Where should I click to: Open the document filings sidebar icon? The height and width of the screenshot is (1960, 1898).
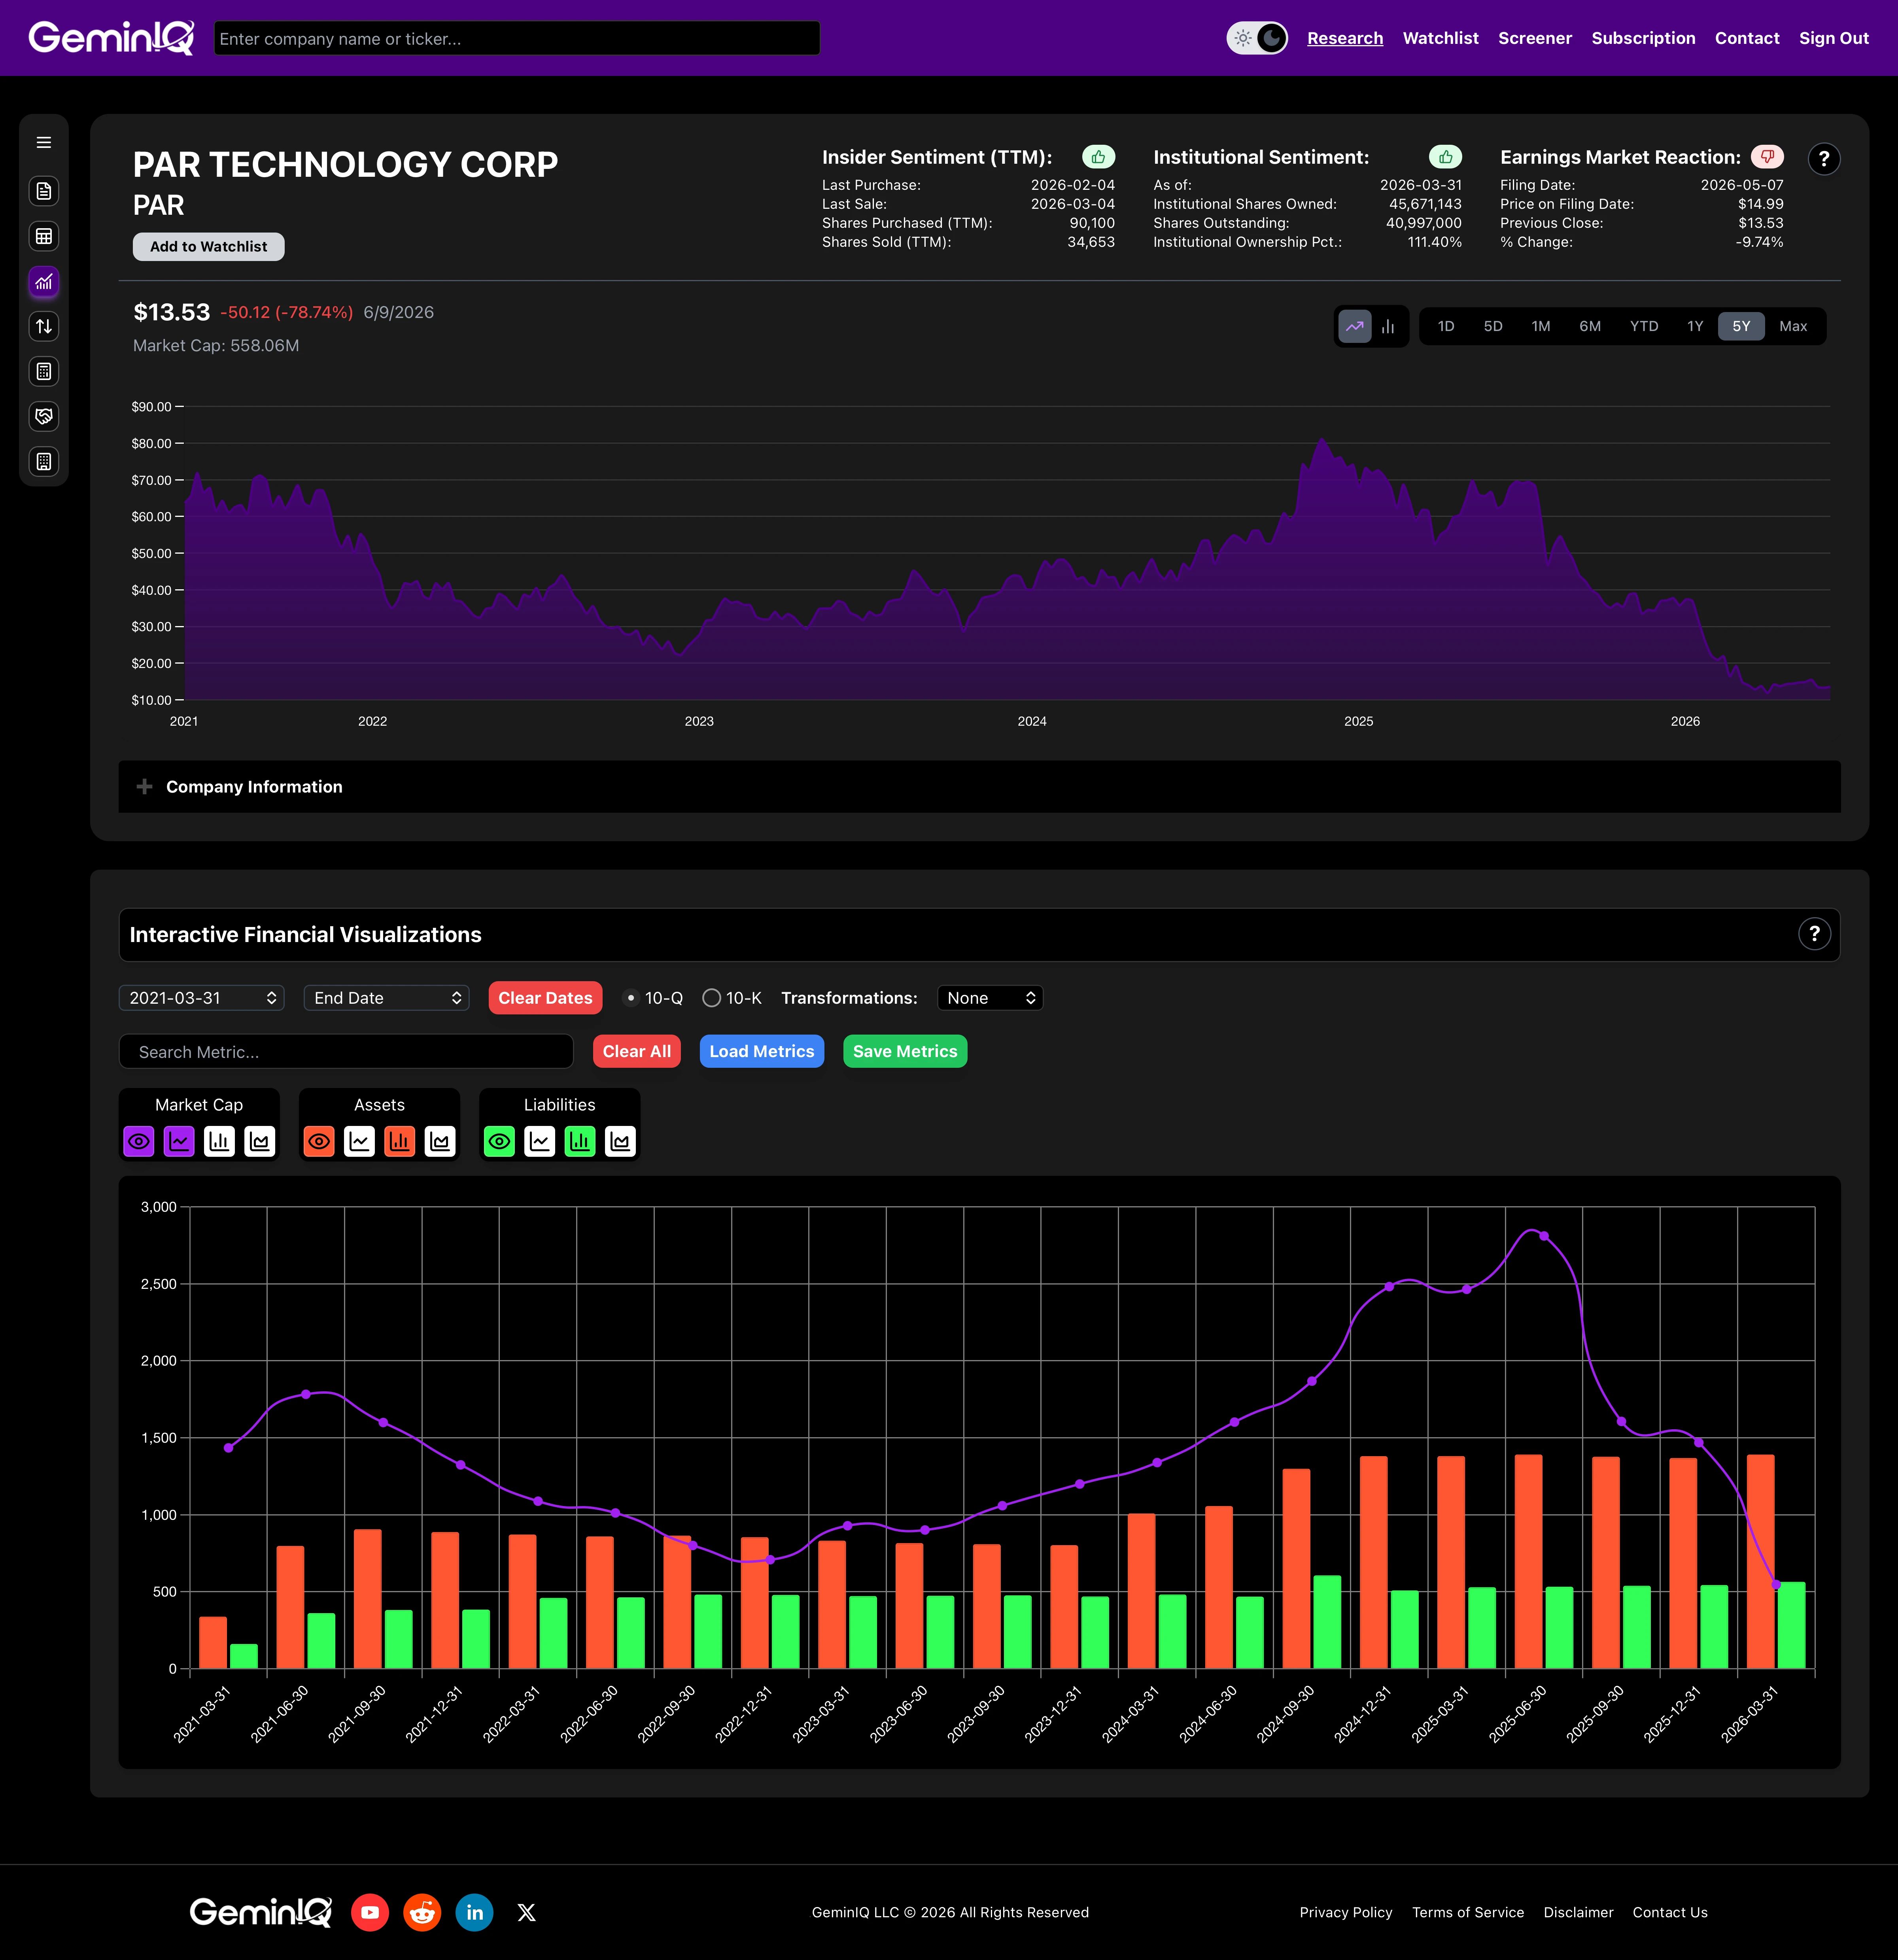[x=44, y=191]
